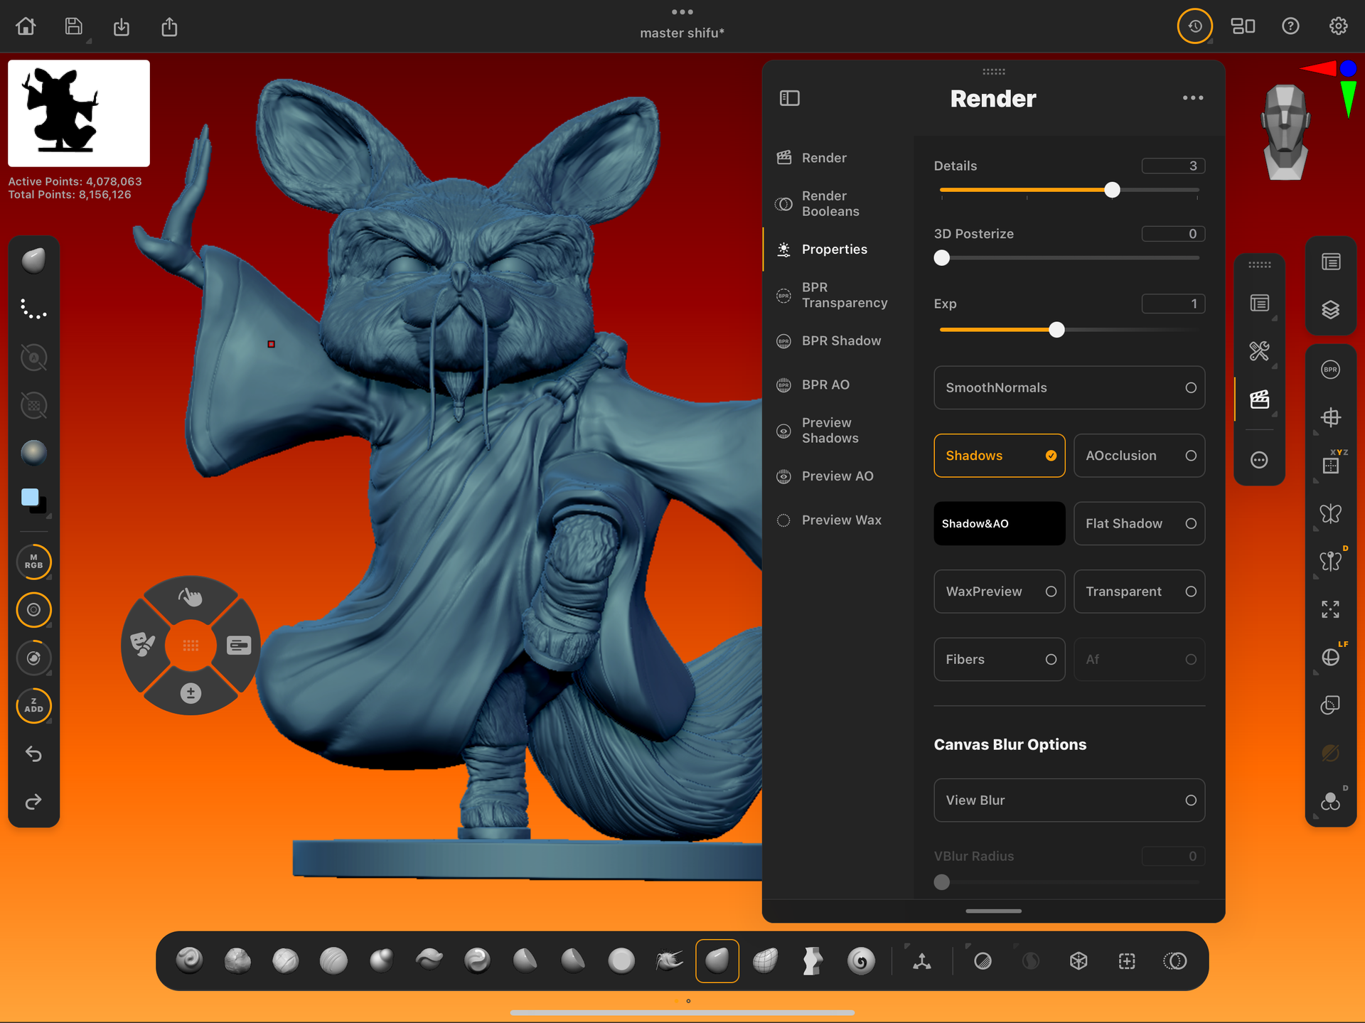Click the undo arrow in left toolbar
Image resolution: width=1365 pixels, height=1023 pixels.
coord(33,754)
